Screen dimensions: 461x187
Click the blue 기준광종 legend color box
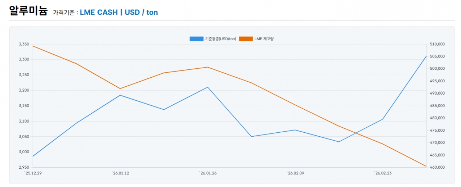196,39
